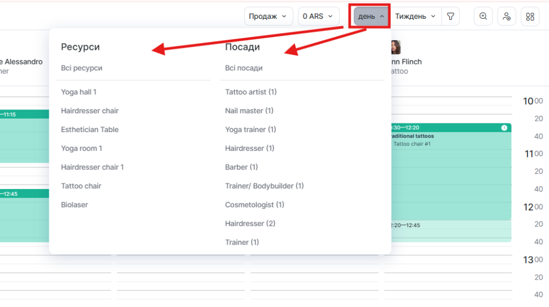This screenshot has width=549, height=307.
Task: Open the 0 ARS dropdown
Action: 318,16
